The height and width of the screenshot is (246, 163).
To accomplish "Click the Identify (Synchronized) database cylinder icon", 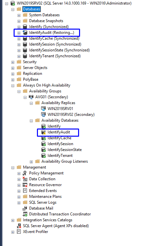I will pos(25,27).
